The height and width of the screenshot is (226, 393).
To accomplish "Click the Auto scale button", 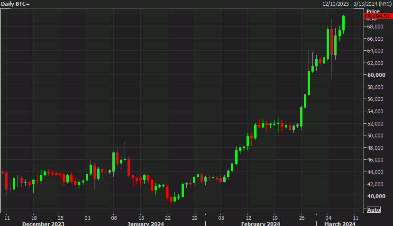I will tap(374, 210).
